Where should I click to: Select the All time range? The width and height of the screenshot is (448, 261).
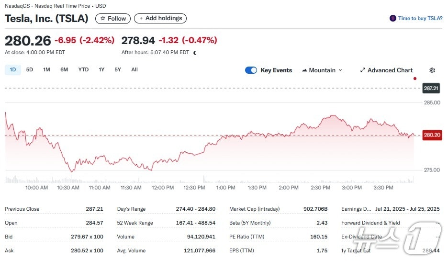tap(134, 70)
